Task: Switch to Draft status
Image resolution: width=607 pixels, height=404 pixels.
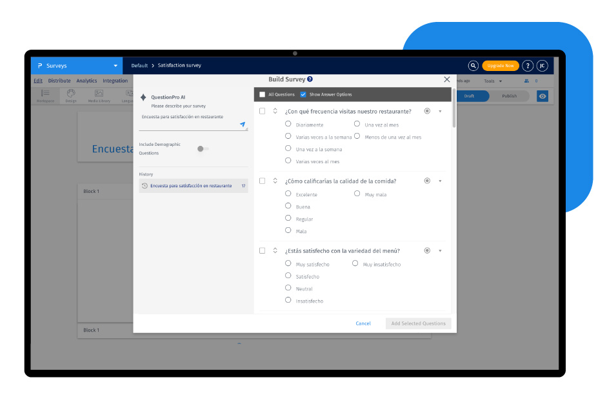Action: pos(469,96)
